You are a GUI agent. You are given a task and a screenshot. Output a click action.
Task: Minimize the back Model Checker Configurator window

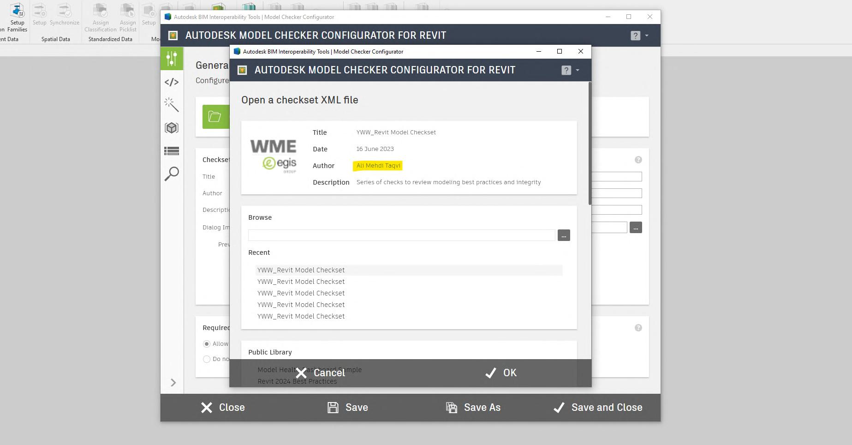tap(608, 17)
